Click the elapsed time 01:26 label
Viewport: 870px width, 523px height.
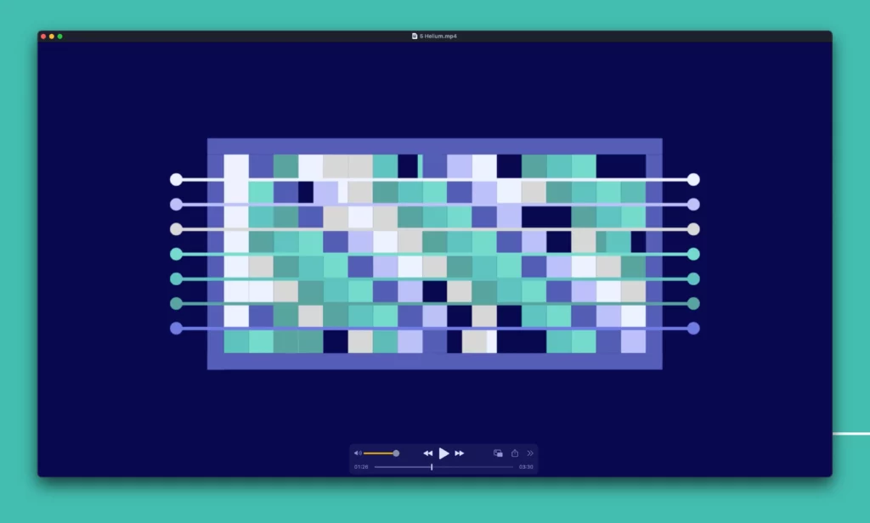click(x=361, y=467)
